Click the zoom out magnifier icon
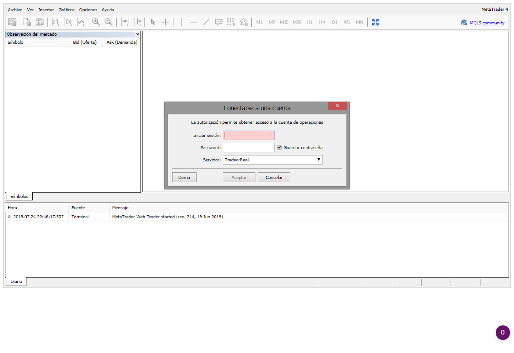Image resolution: width=514 pixels, height=353 pixels. click(x=109, y=22)
